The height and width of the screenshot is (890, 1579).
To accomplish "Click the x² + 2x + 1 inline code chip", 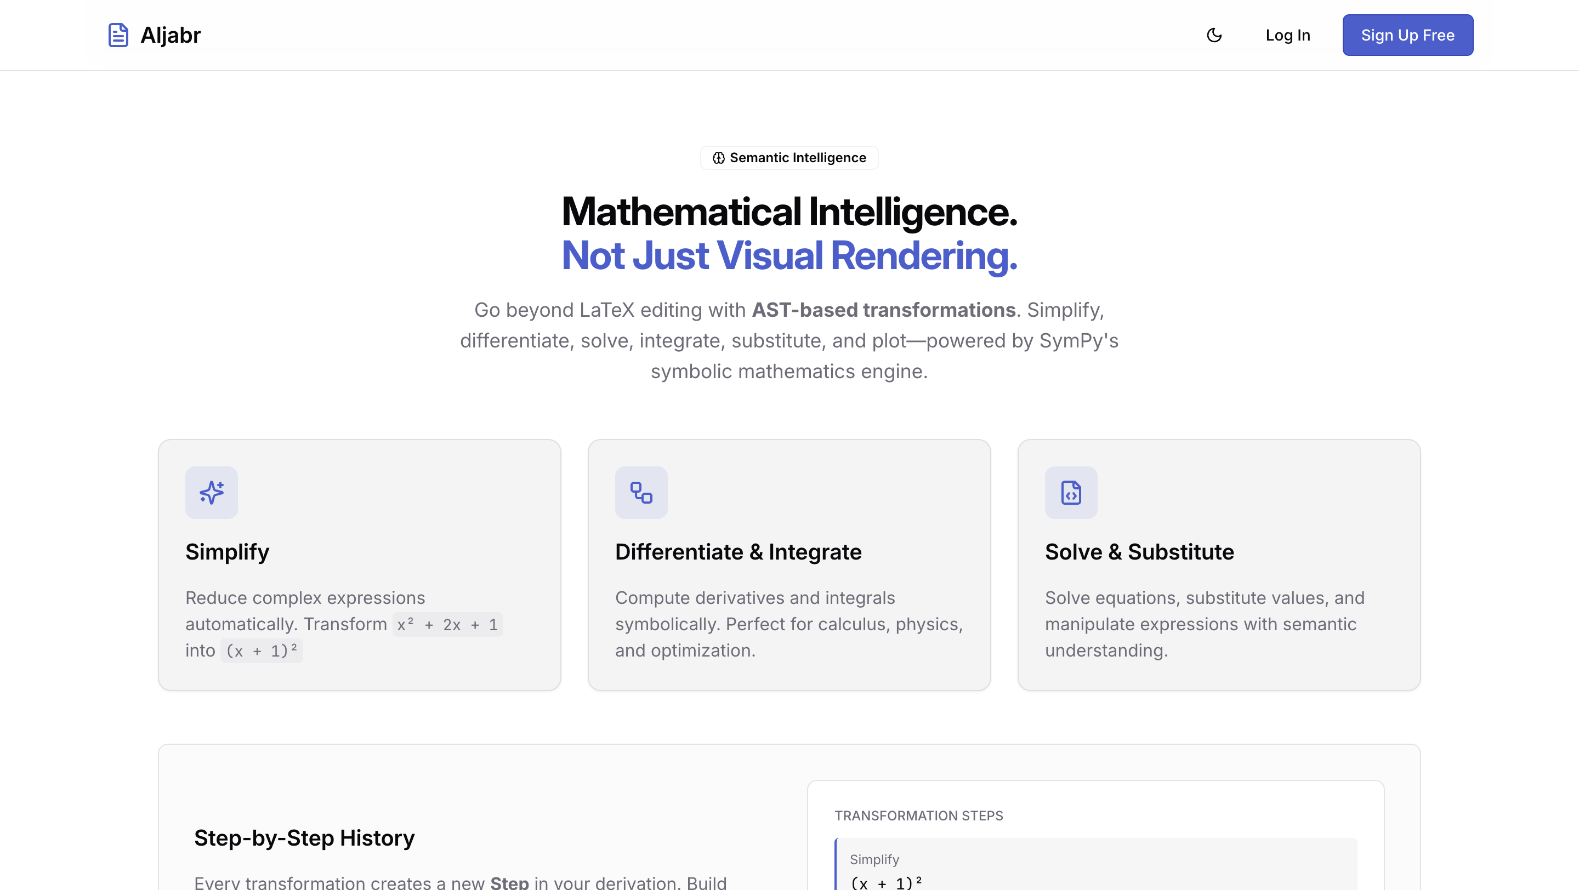I will pyautogui.click(x=448, y=624).
